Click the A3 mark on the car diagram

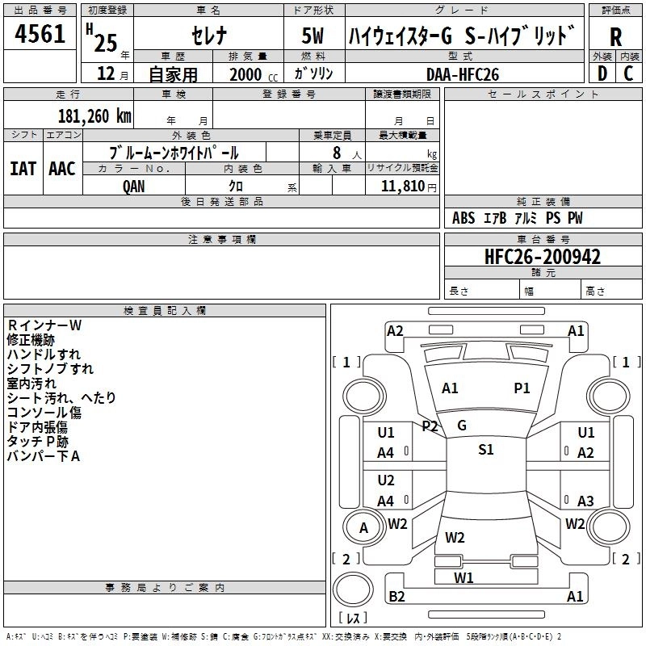[585, 501]
